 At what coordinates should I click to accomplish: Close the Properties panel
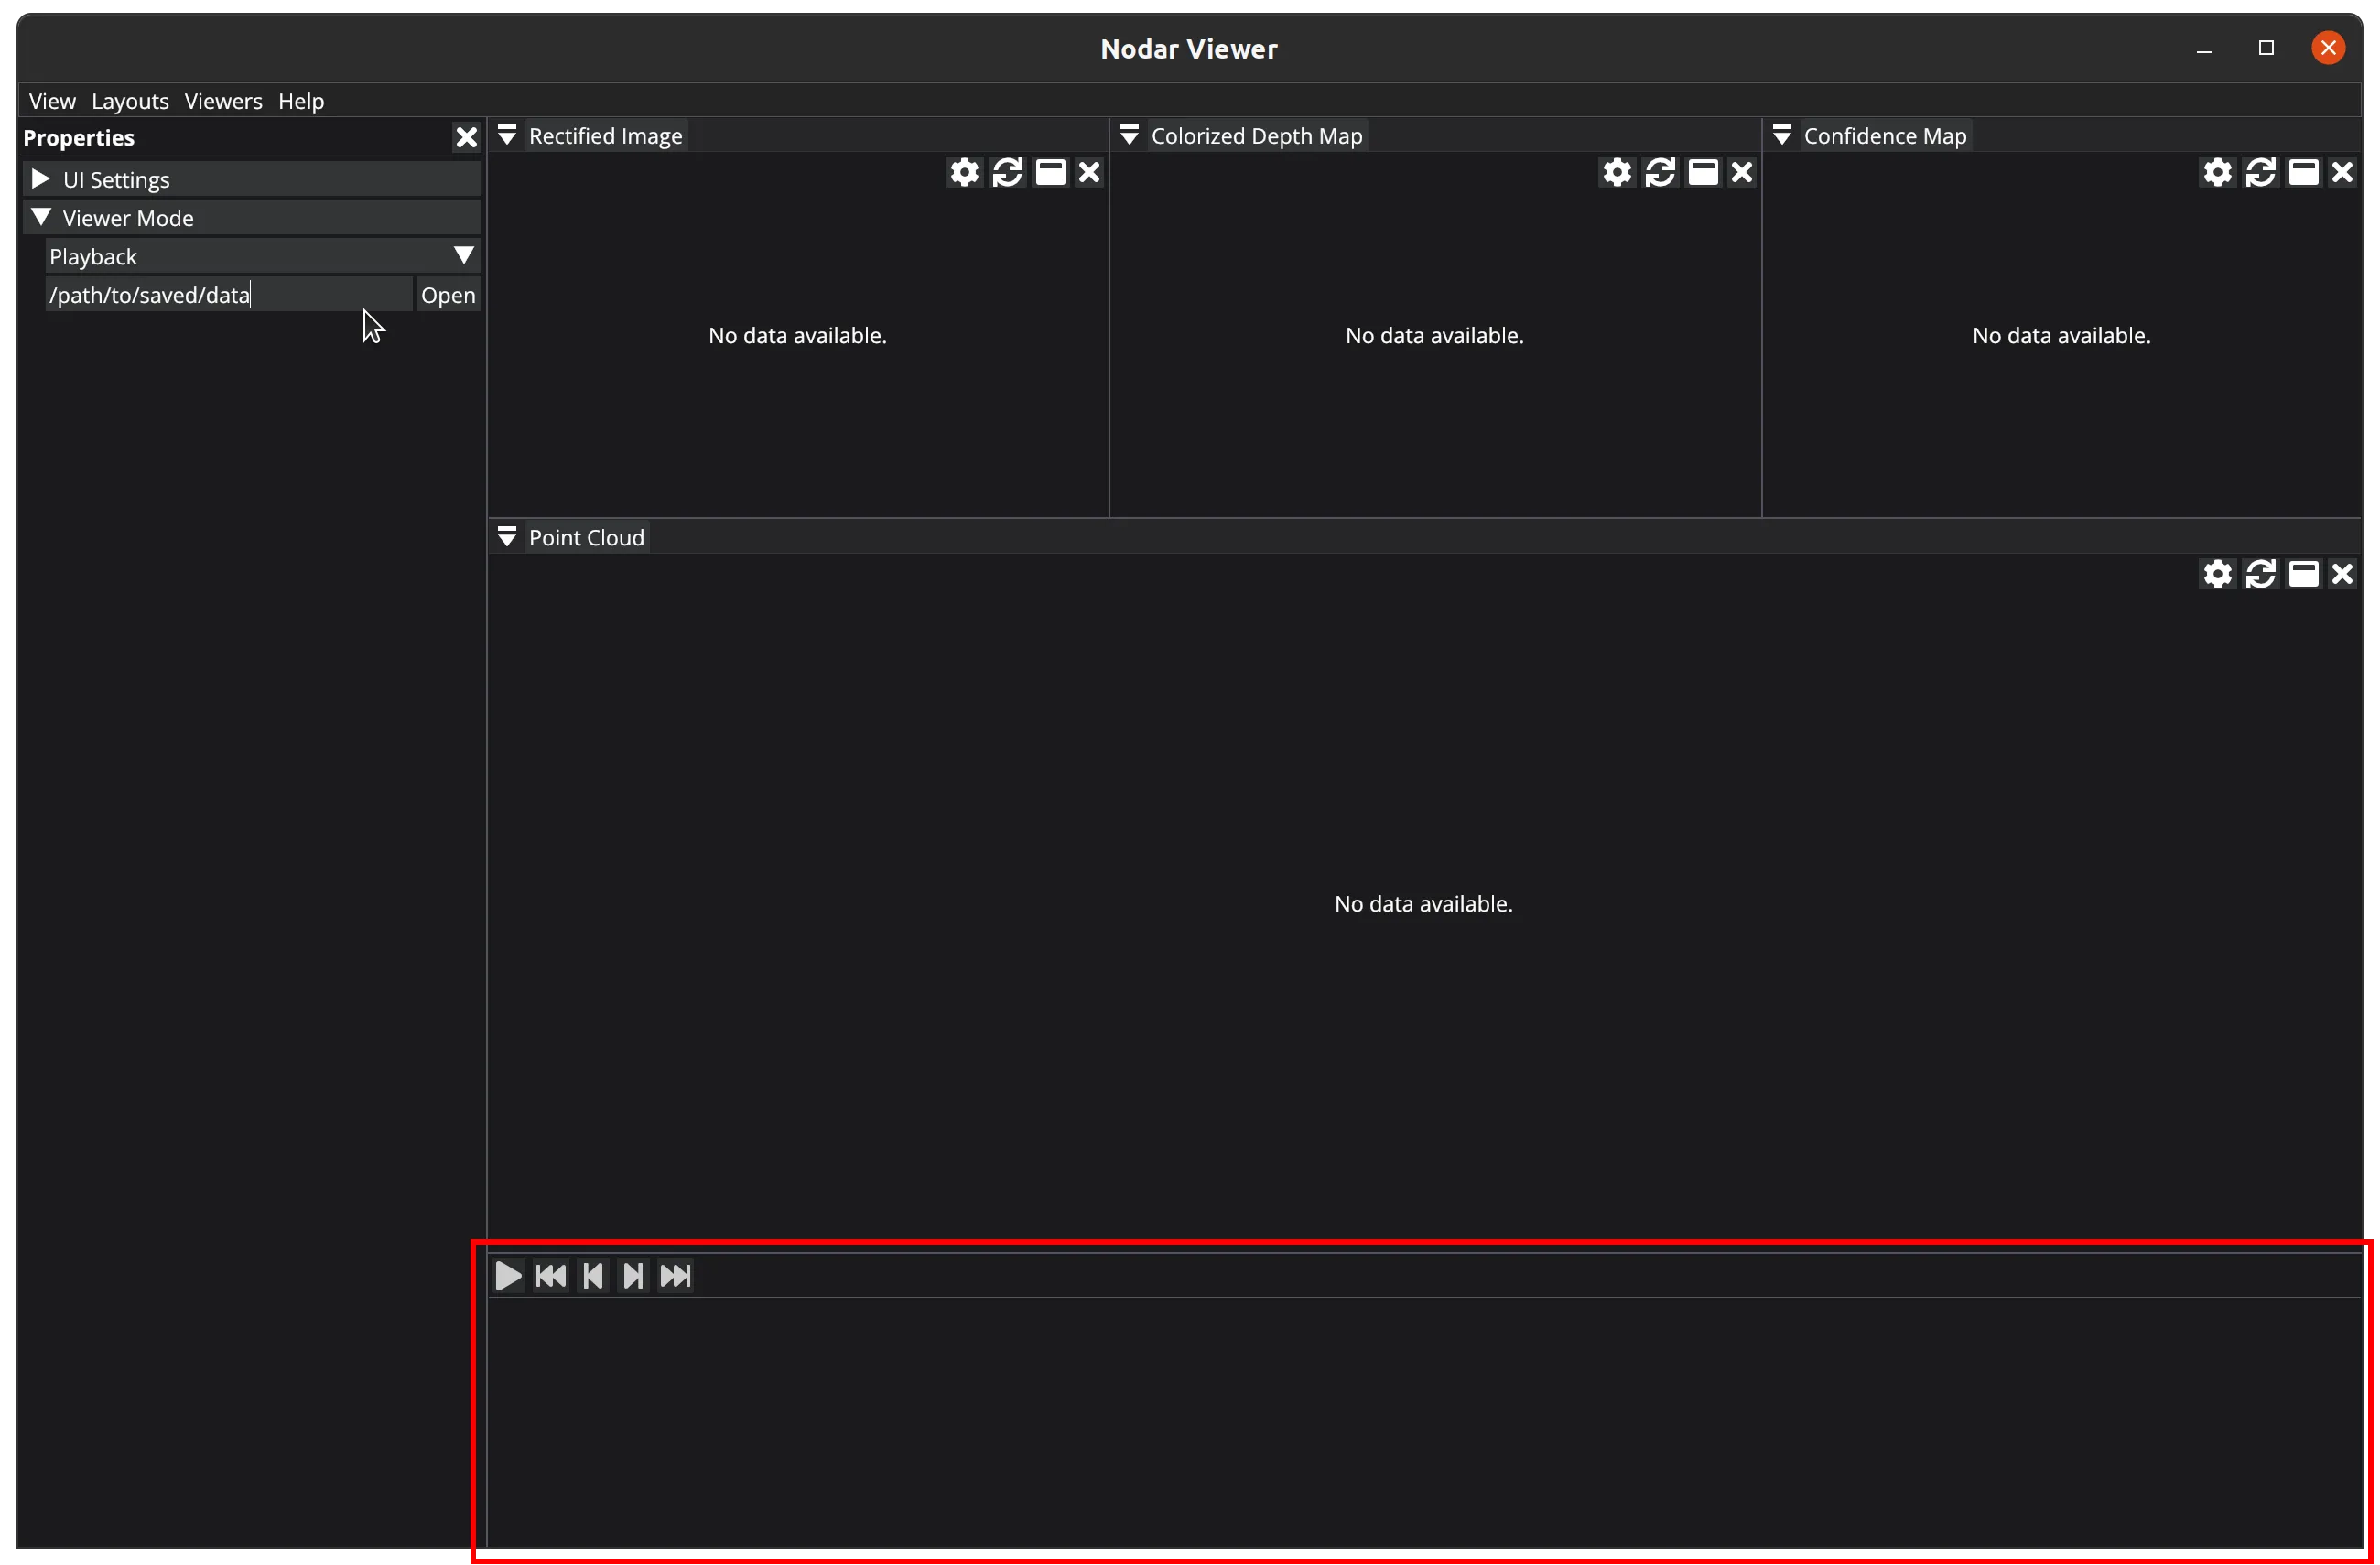(466, 138)
